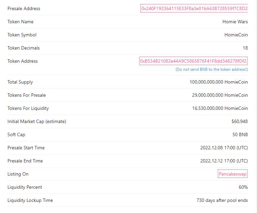Follow the Pancakeswap listing link
Screen dimensions: 257x213
click(x=233, y=174)
